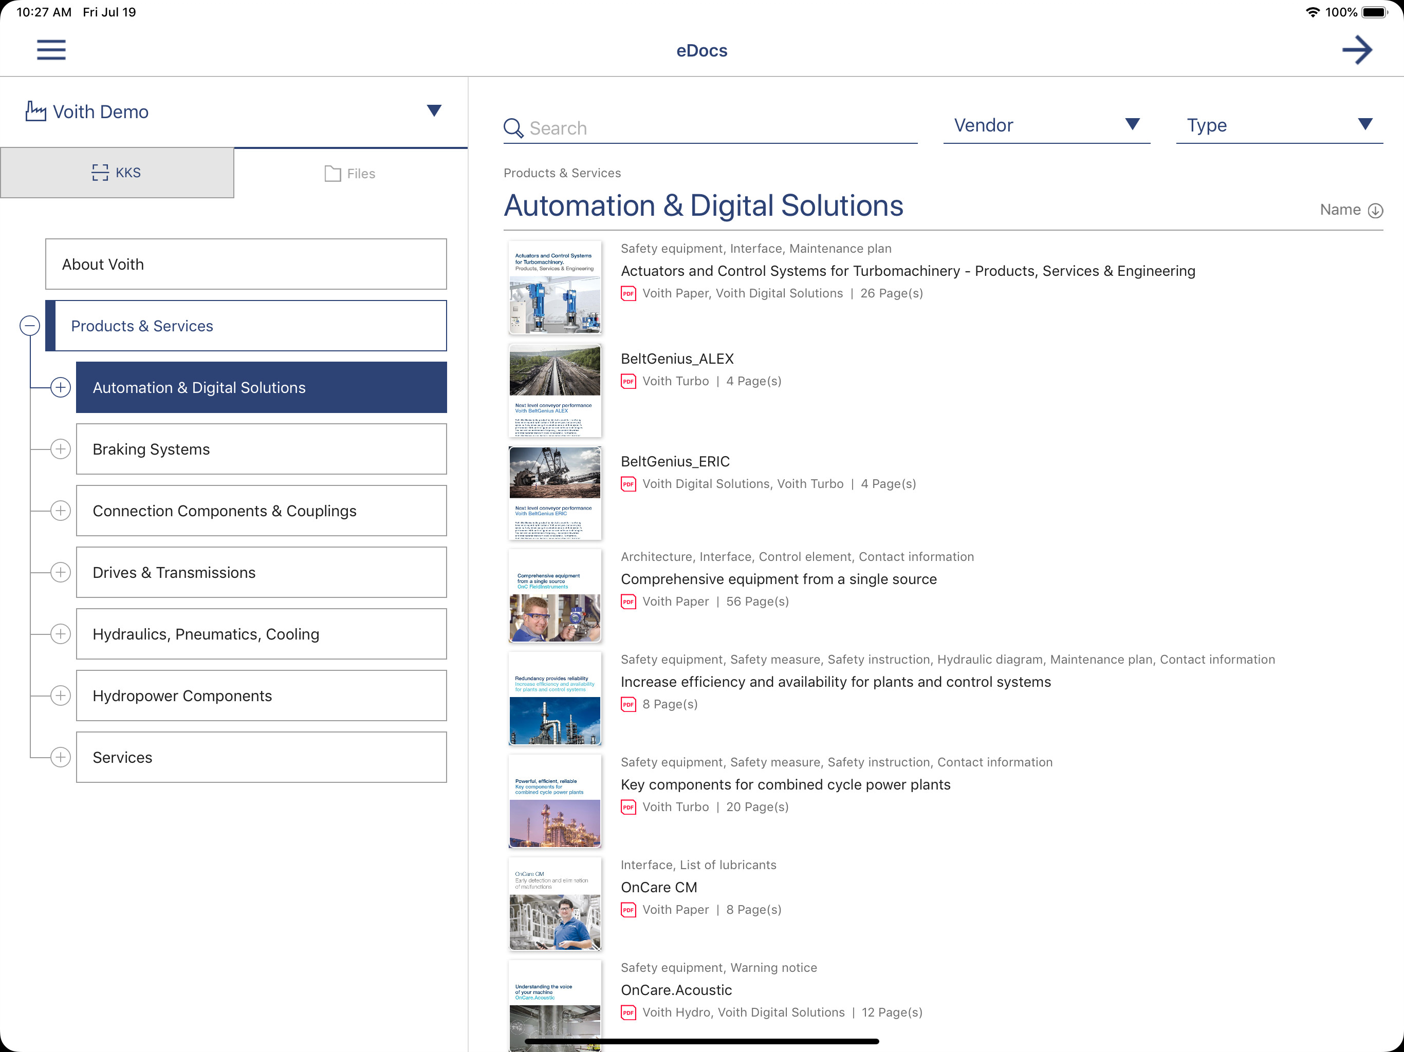Click PDF icon for OnCare CM
This screenshot has height=1052, width=1404.
tap(629, 909)
